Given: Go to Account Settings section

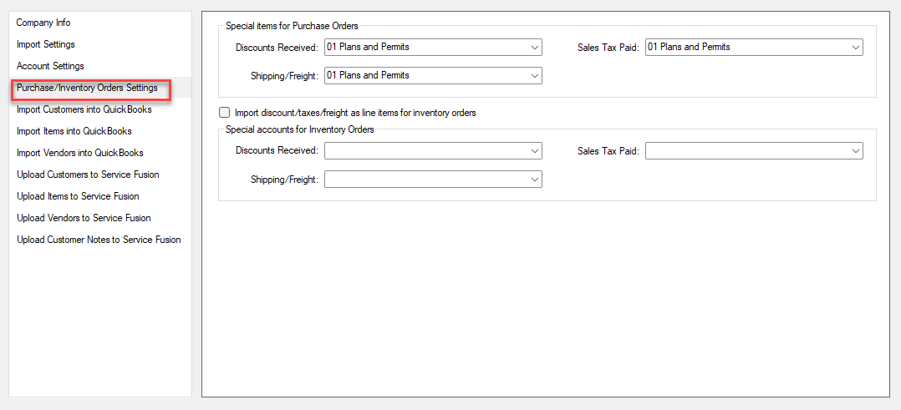Looking at the screenshot, I should click(x=50, y=66).
